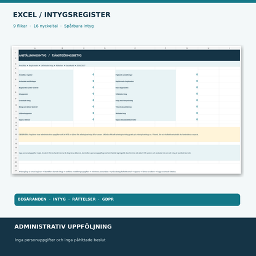The width and height of the screenshot is (256, 256).
Task: Click the zero value beside 'Pågående anställningar'
Action: pos(197,74)
